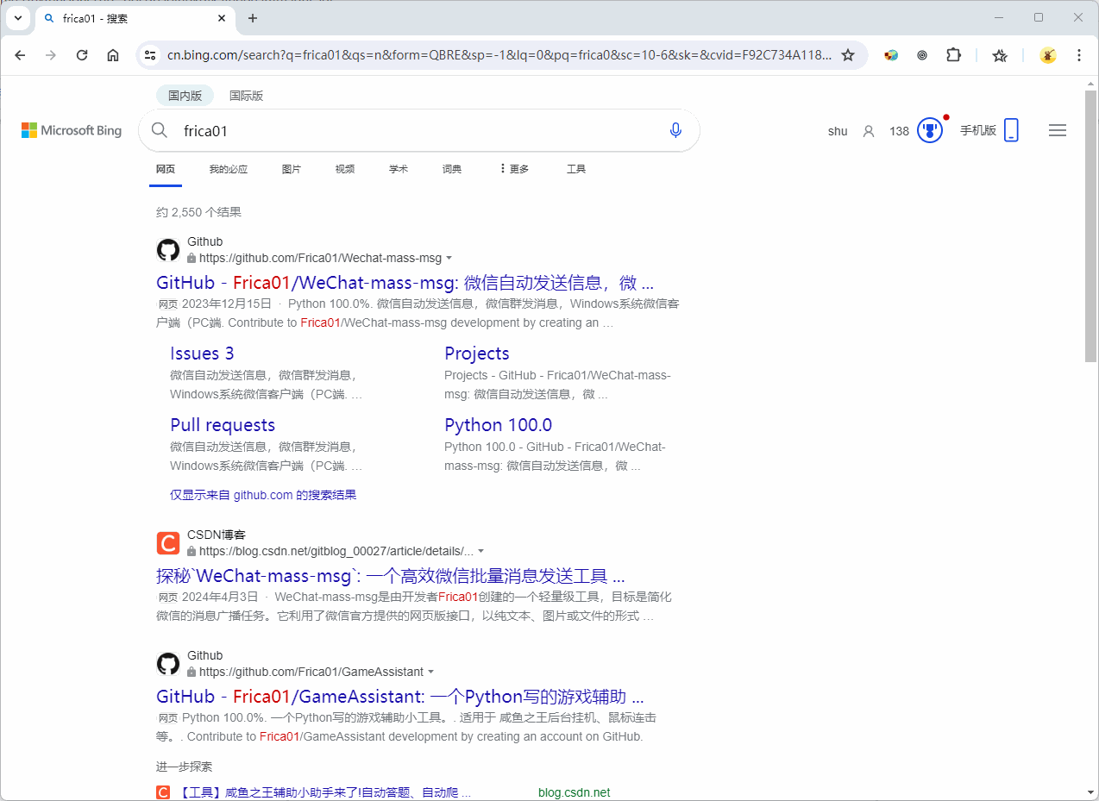Open the Bing hamburger menu
The height and width of the screenshot is (801, 1099).
pos(1058,130)
